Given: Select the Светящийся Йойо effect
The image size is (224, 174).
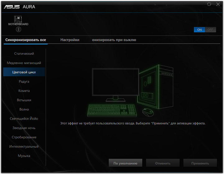Looking at the screenshot, I should coord(24,119).
